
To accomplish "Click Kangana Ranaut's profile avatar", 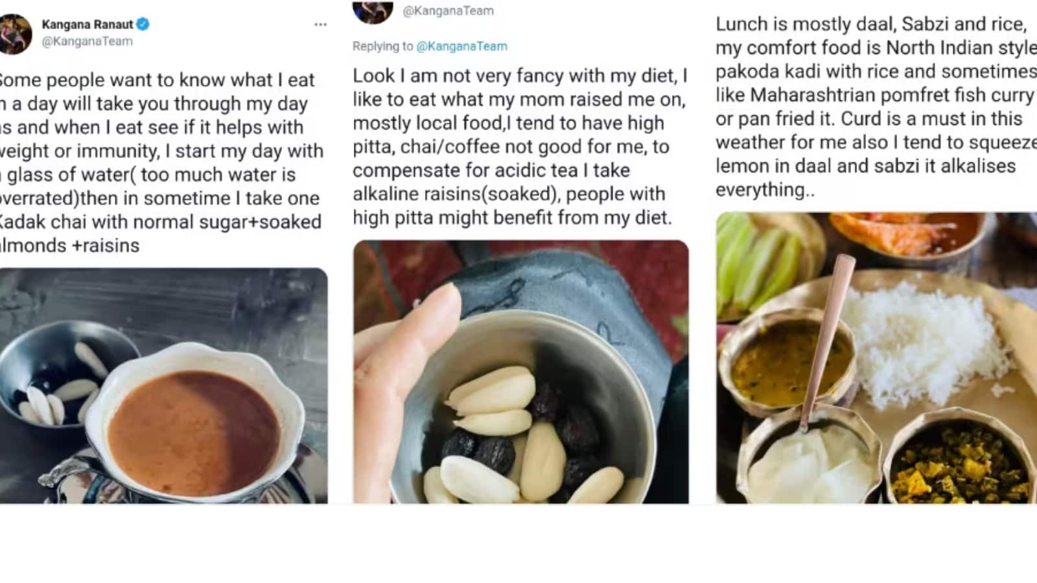I will pos(15,34).
